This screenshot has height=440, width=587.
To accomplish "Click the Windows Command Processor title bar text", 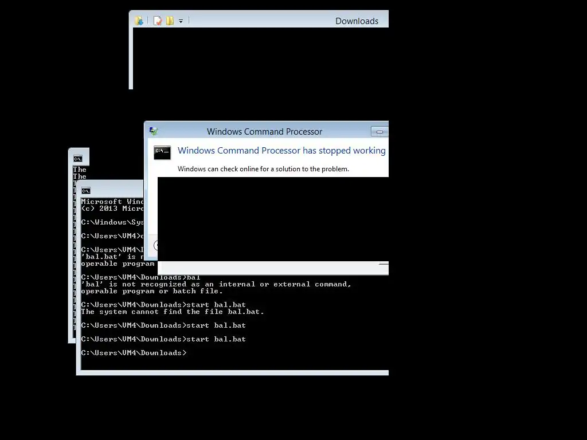I will (264, 132).
